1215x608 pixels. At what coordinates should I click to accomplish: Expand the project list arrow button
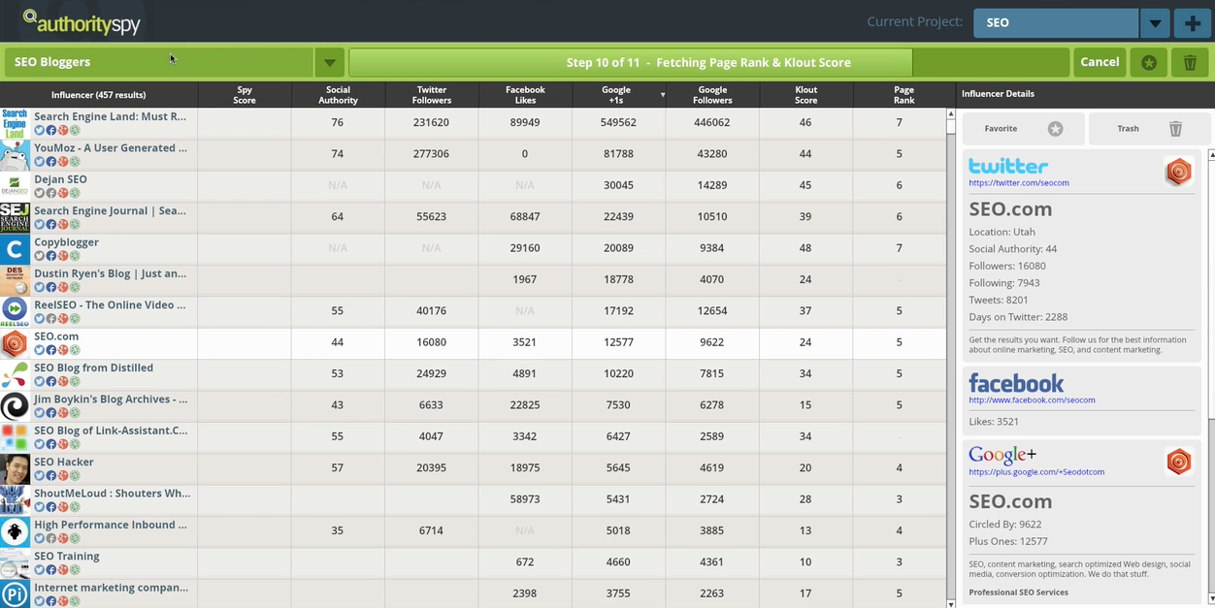tap(1154, 22)
